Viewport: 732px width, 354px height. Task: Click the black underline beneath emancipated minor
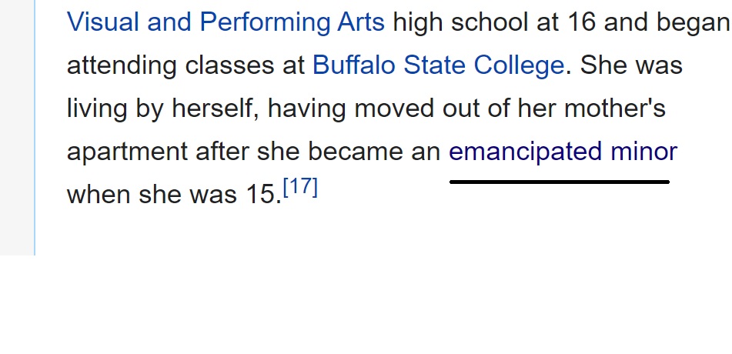(560, 182)
